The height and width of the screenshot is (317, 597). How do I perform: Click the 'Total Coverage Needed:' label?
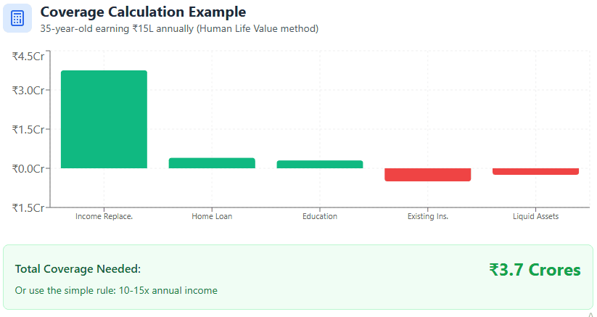click(x=78, y=269)
